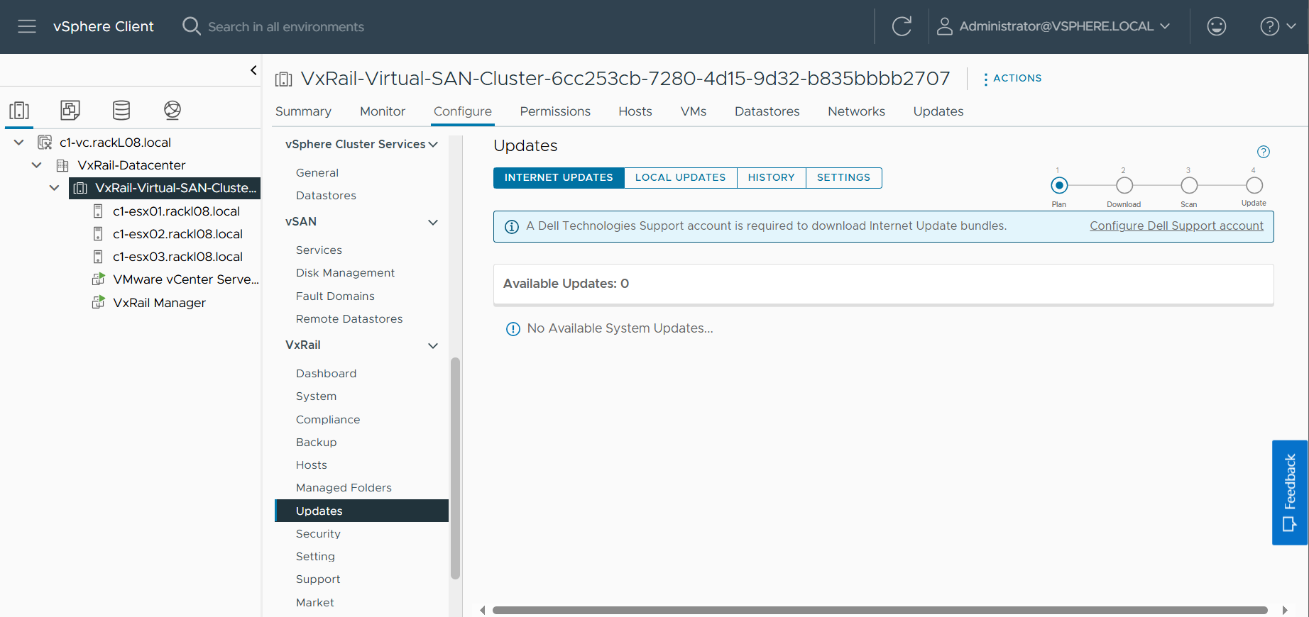Open the Local Updates tab
This screenshot has width=1309, height=617.
click(x=680, y=177)
